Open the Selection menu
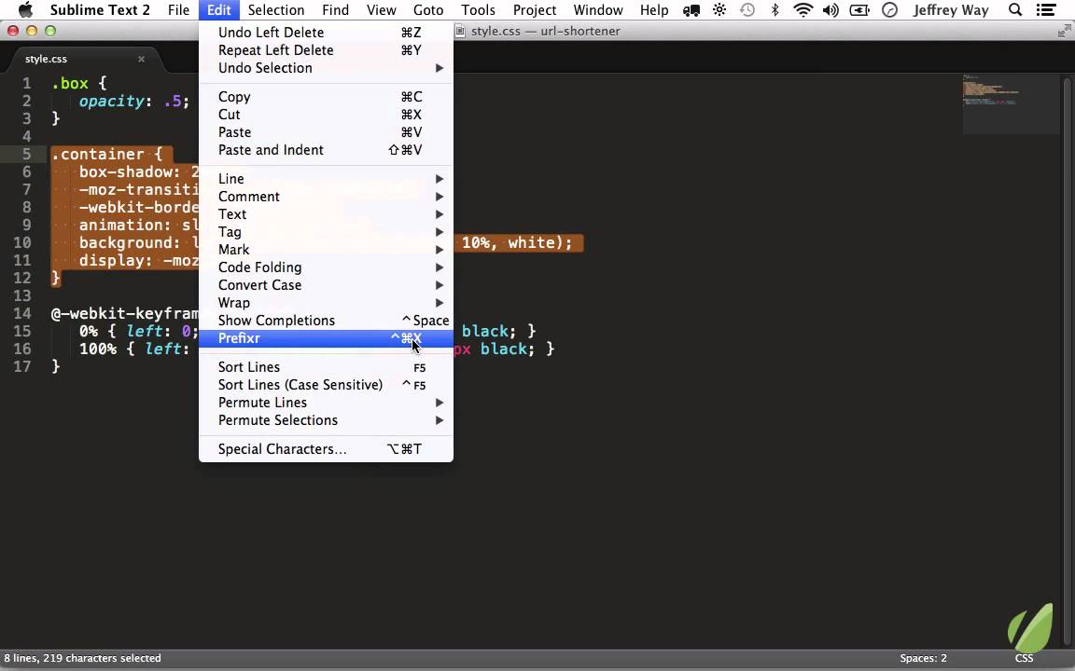 point(276,9)
